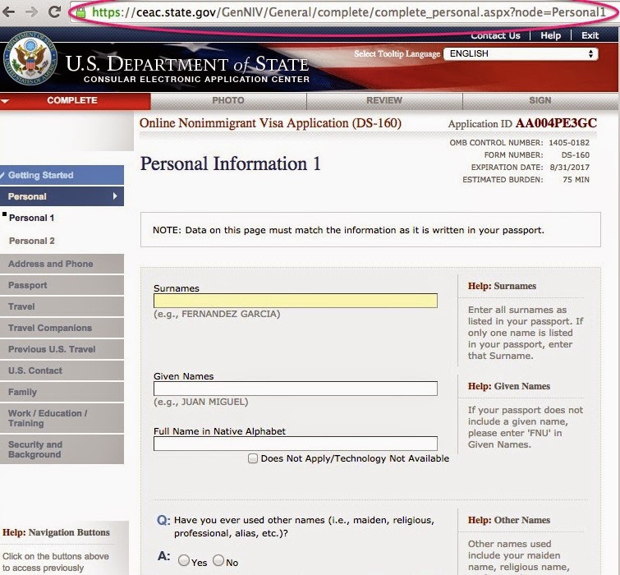Click the form number DS-160 value
The height and width of the screenshot is (575, 620).
click(576, 155)
